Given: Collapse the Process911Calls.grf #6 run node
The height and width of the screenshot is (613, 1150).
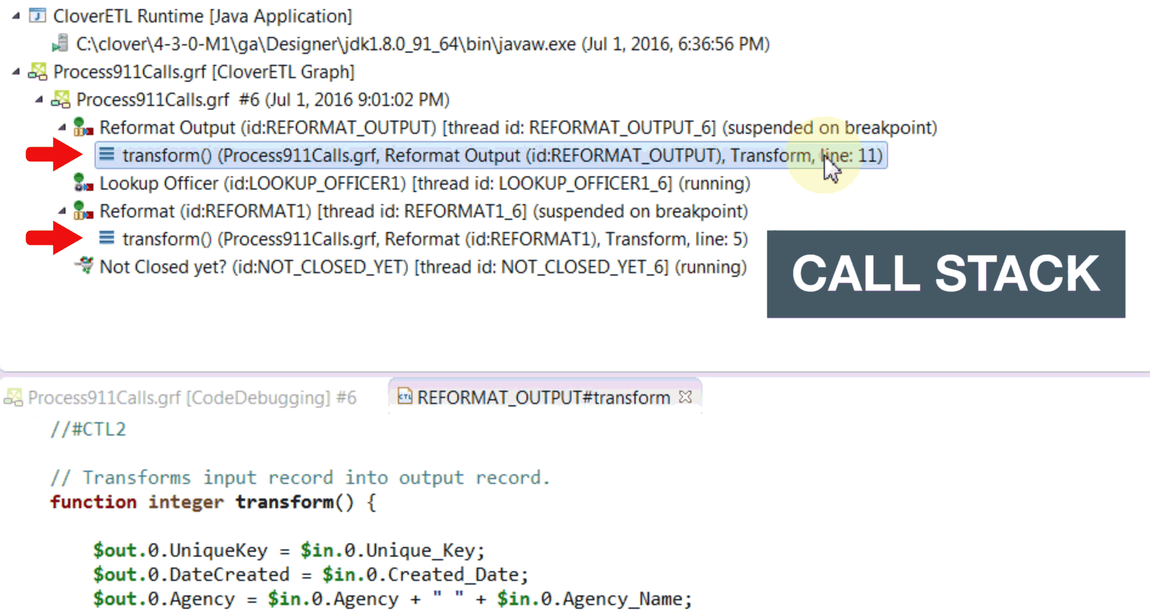Looking at the screenshot, I should pos(38,100).
